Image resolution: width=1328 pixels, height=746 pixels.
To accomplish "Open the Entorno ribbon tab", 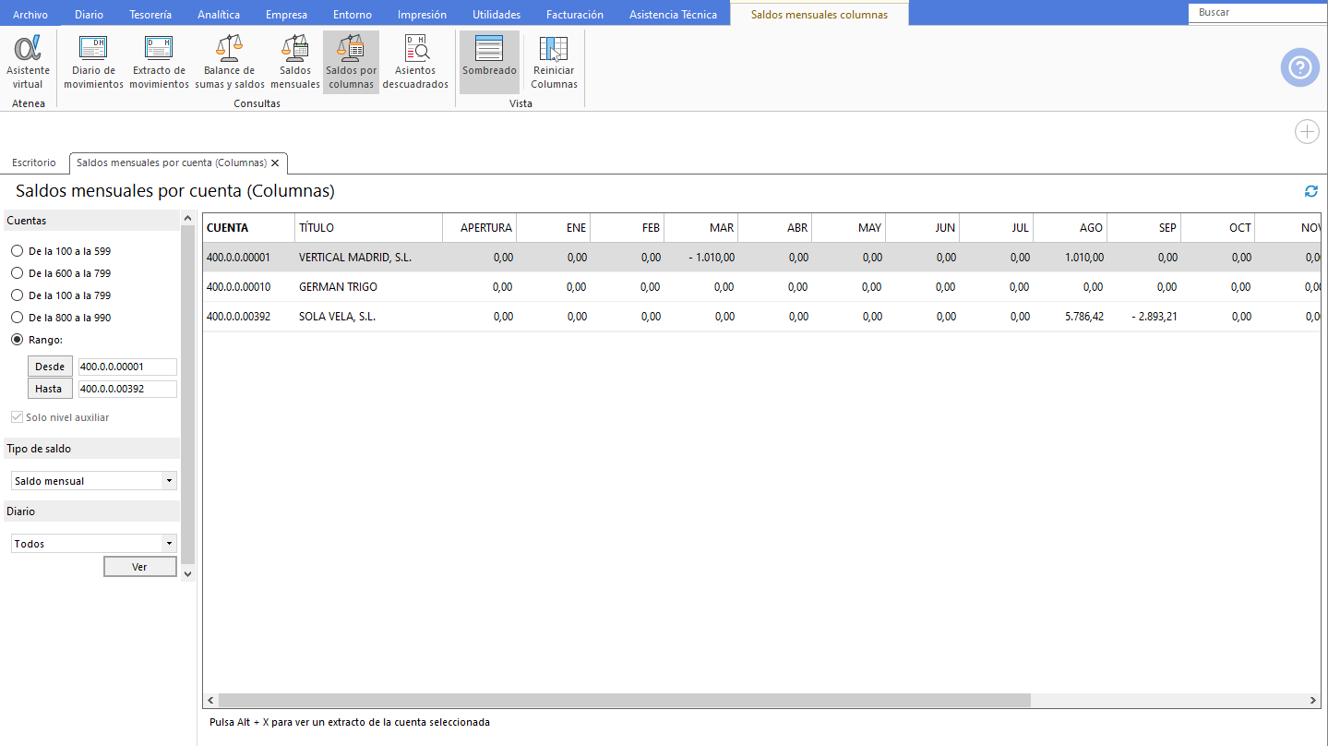I will (353, 15).
